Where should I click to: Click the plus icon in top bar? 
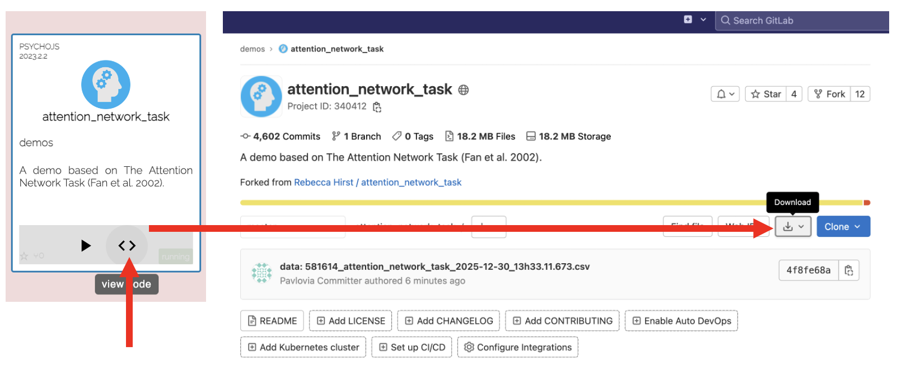click(688, 20)
